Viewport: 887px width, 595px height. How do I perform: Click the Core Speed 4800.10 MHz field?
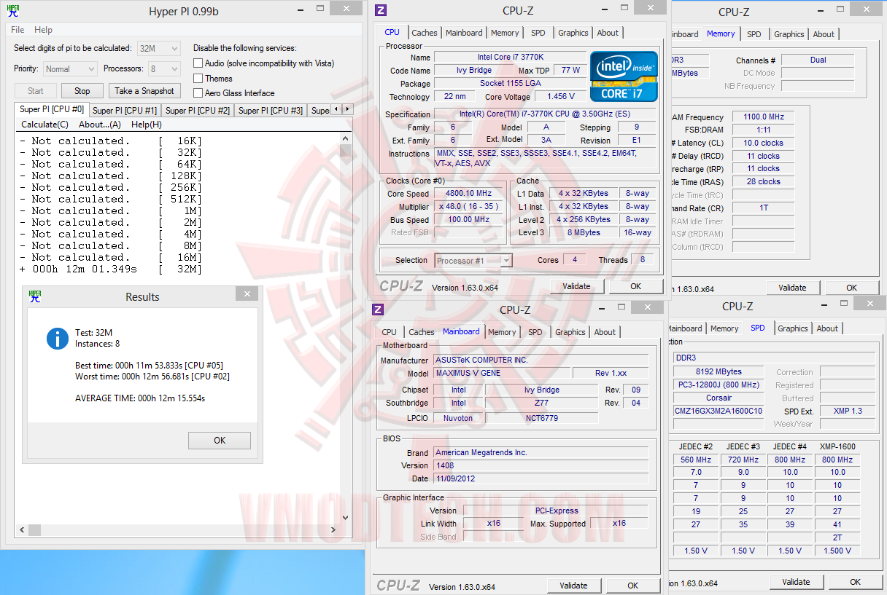pos(467,194)
